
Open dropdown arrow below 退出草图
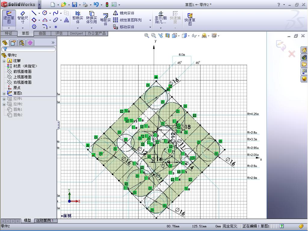pos(9,28)
